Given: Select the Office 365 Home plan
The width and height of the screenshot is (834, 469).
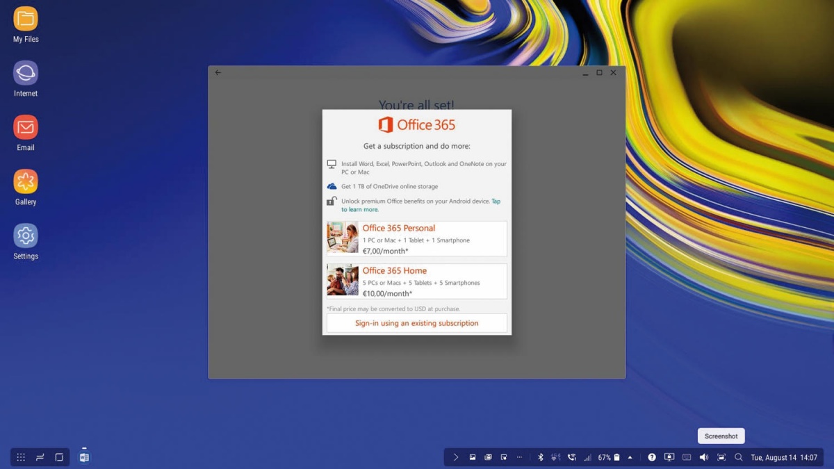Looking at the screenshot, I should click(417, 281).
